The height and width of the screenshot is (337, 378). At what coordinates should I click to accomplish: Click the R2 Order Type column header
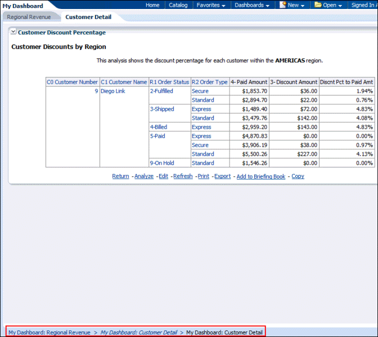209,82
